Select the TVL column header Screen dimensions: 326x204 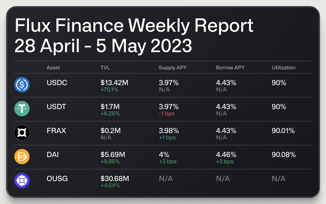(104, 67)
